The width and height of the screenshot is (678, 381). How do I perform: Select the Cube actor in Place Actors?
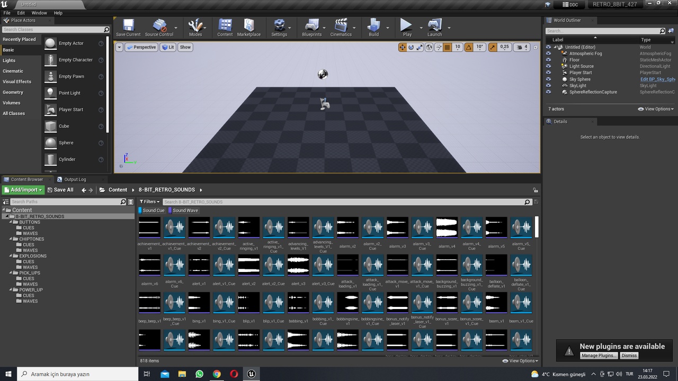[x=64, y=126]
